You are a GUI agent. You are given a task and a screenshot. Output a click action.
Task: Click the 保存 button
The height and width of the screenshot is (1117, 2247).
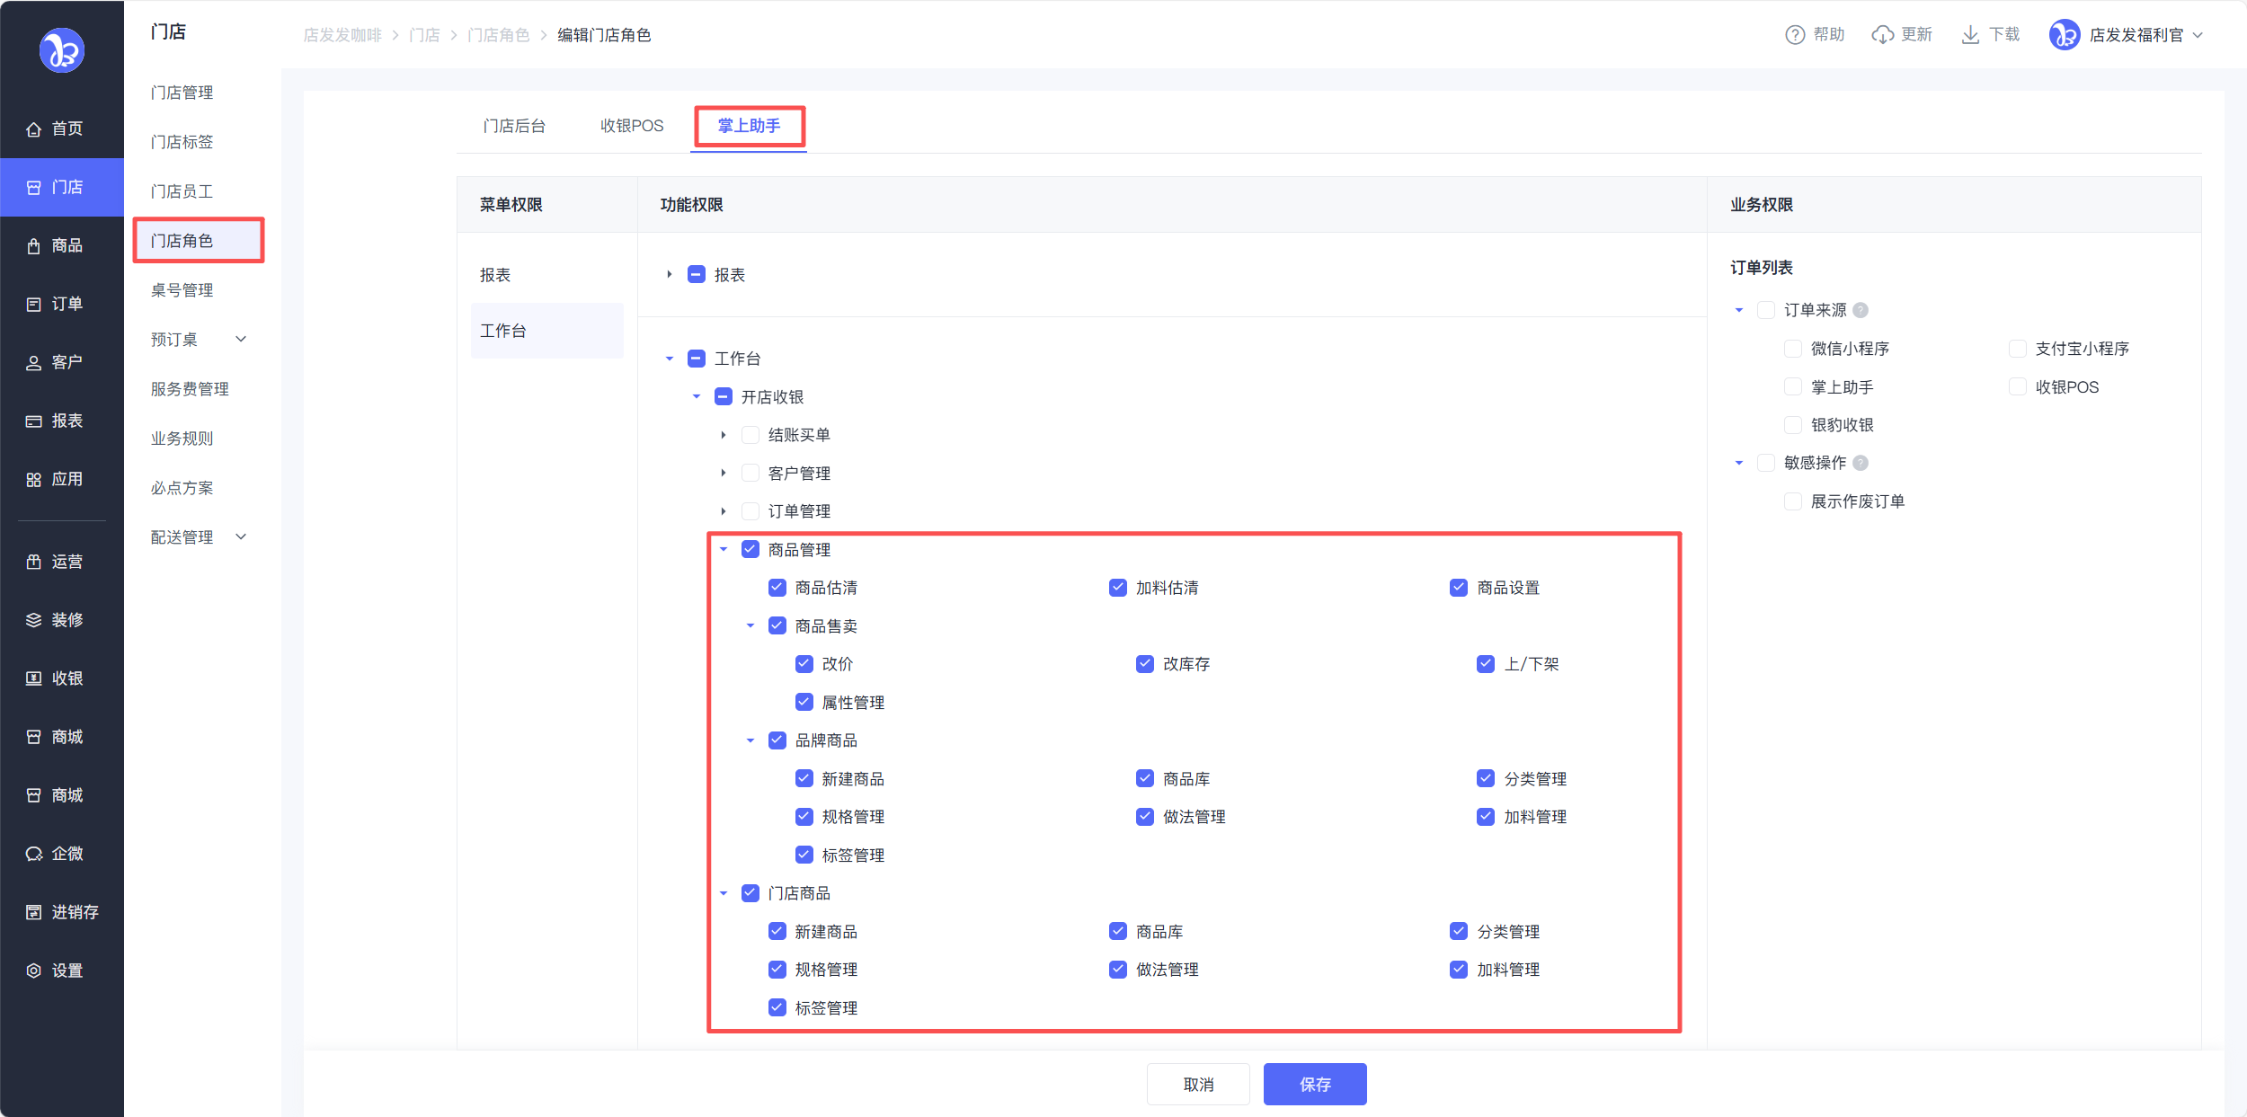click(x=1314, y=1084)
